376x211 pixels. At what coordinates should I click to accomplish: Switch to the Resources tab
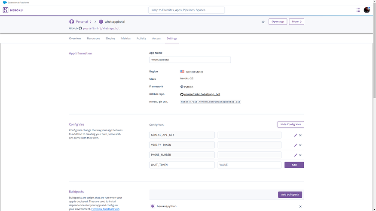coord(93,38)
